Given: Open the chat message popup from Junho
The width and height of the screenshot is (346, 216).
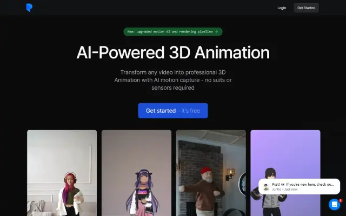Looking at the screenshot, I should (299, 186).
